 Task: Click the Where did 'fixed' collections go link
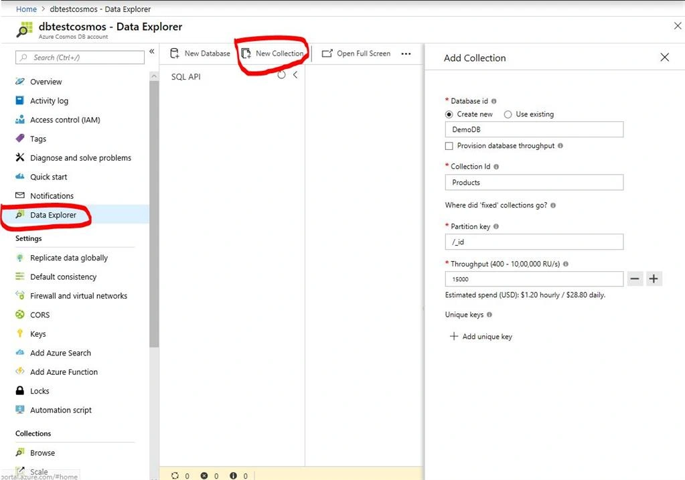(x=496, y=206)
